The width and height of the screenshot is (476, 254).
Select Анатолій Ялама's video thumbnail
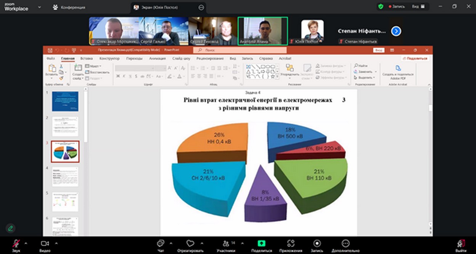(263, 31)
